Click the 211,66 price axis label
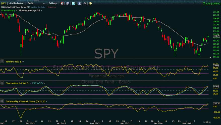Viewport: 221px width, 125px height. coord(216,12)
